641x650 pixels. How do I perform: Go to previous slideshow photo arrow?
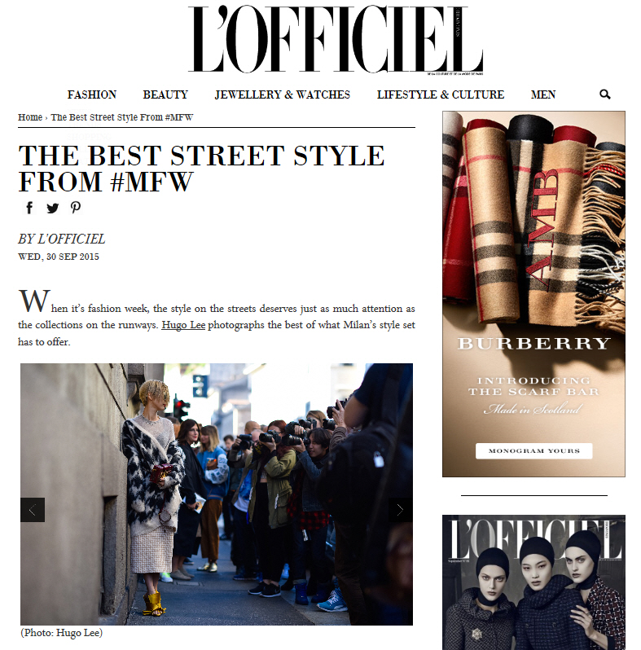tap(33, 510)
